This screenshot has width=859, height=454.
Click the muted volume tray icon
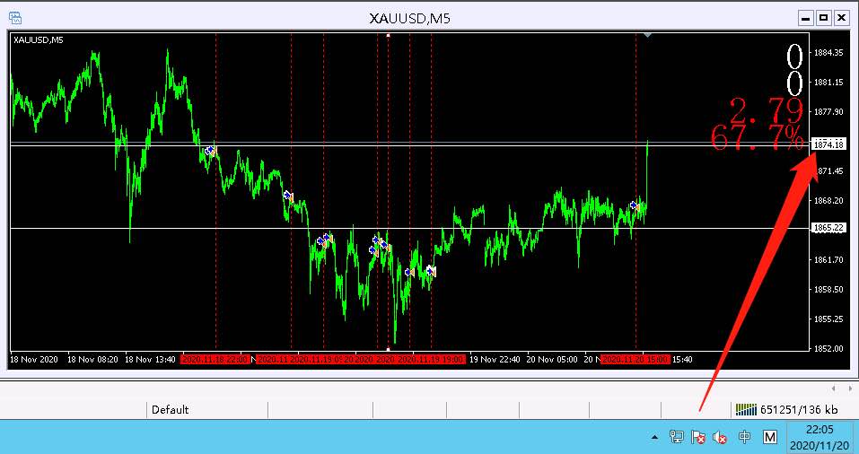(720, 436)
